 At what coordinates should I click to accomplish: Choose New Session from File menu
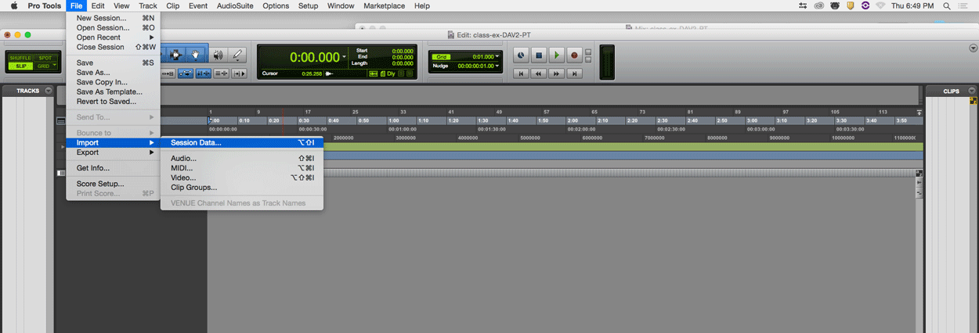(x=114, y=17)
